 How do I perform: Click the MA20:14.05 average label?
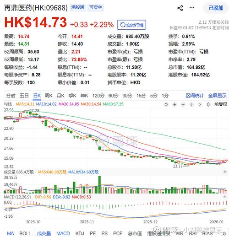pos(69,104)
